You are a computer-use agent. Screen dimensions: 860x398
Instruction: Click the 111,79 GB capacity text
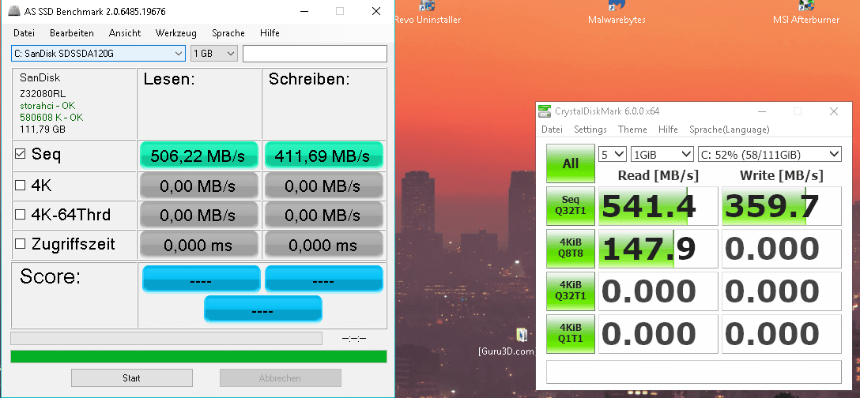coord(42,130)
